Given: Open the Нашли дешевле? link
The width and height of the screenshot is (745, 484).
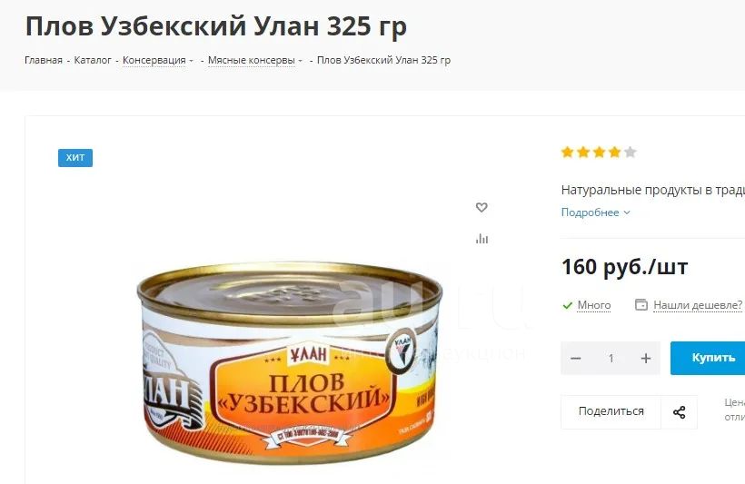Looking at the screenshot, I should coord(698,305).
